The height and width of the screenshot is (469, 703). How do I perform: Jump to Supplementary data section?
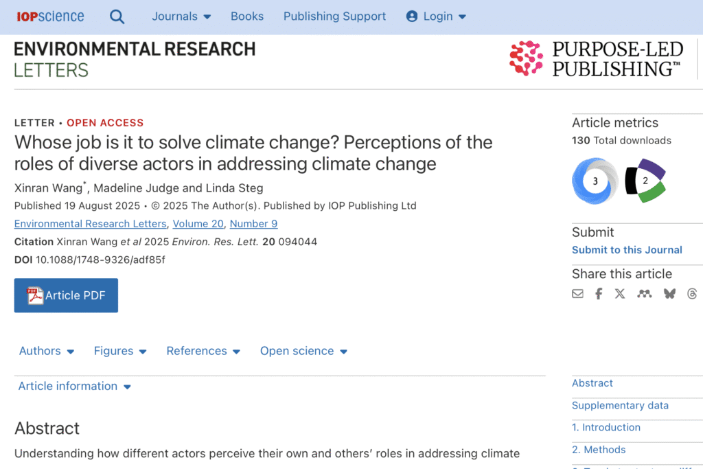pos(620,405)
